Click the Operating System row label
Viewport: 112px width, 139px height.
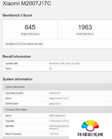[14, 93]
